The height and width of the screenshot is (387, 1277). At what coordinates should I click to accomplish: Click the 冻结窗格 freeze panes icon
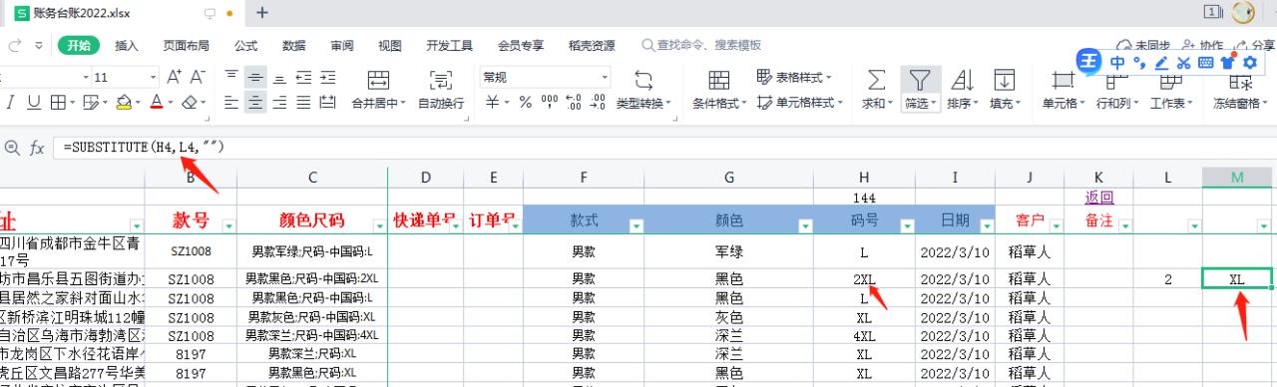1241,80
